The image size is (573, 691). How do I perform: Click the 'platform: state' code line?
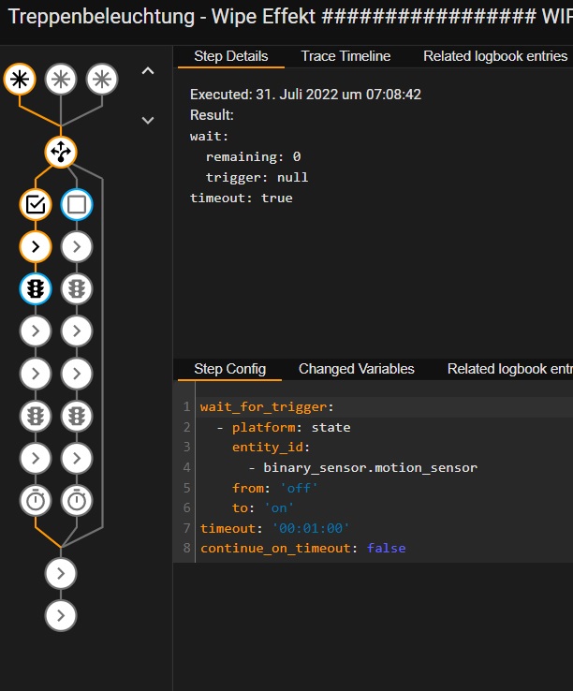(291, 428)
